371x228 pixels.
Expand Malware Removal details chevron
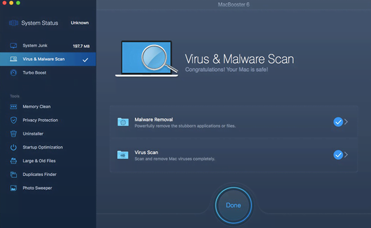[x=346, y=122]
